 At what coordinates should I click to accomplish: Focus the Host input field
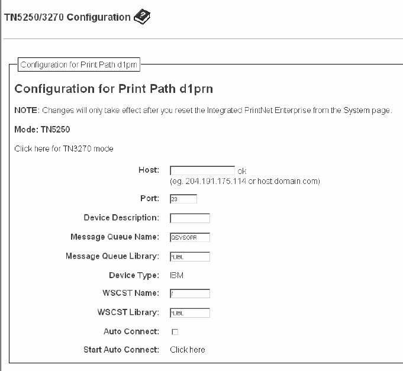point(202,170)
